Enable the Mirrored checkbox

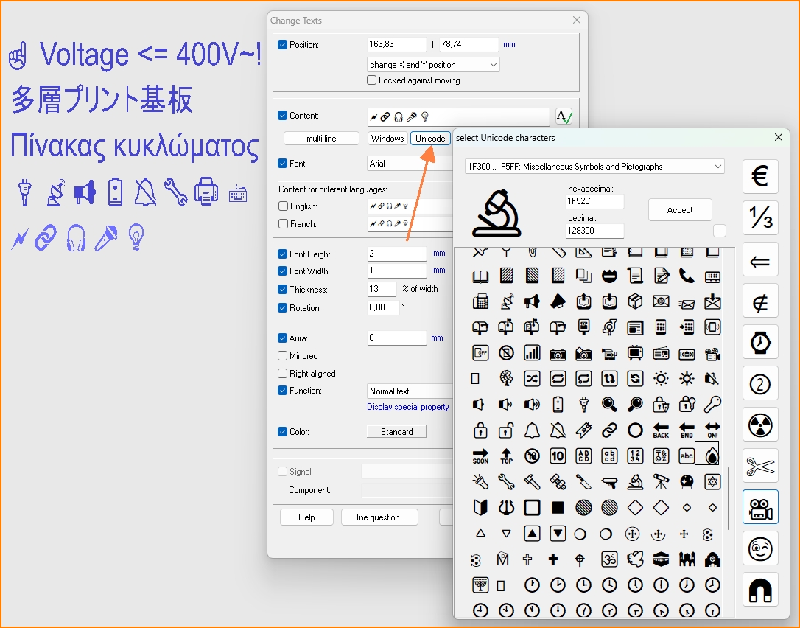click(x=283, y=356)
